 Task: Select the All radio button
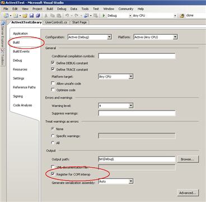pos(53,143)
